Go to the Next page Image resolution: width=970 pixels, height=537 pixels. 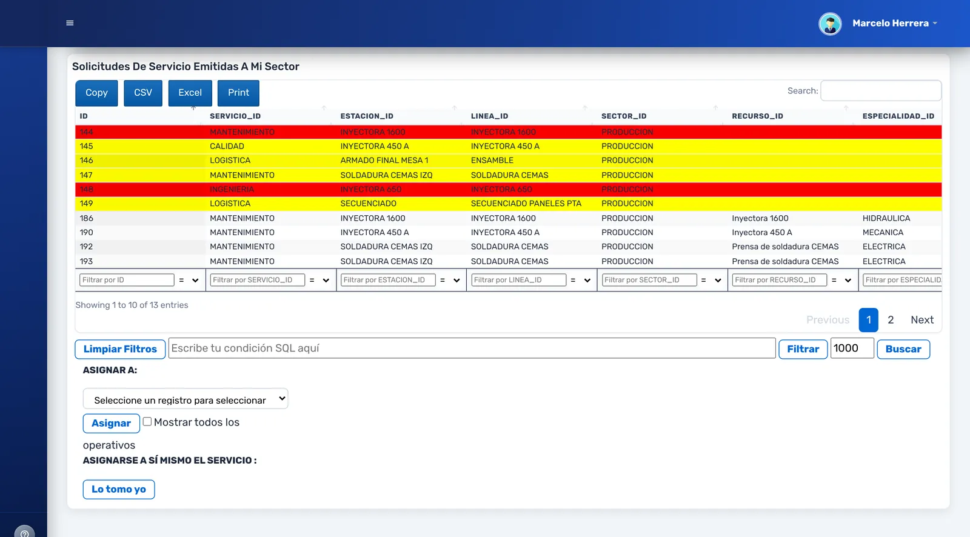[922, 320]
